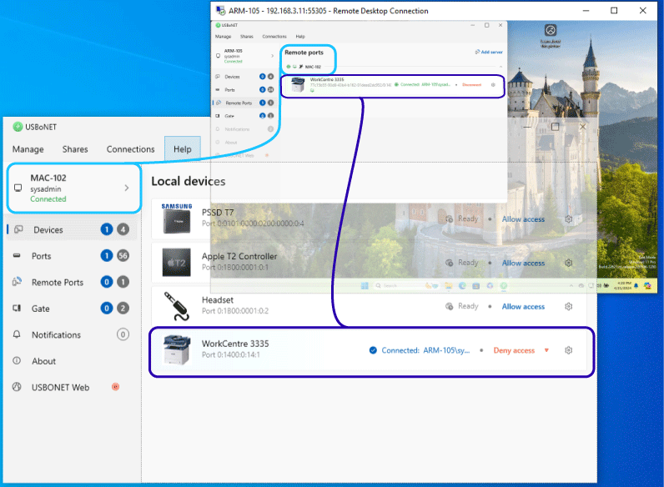Click the Apple T2 Controller chip thumbnail

177,263
